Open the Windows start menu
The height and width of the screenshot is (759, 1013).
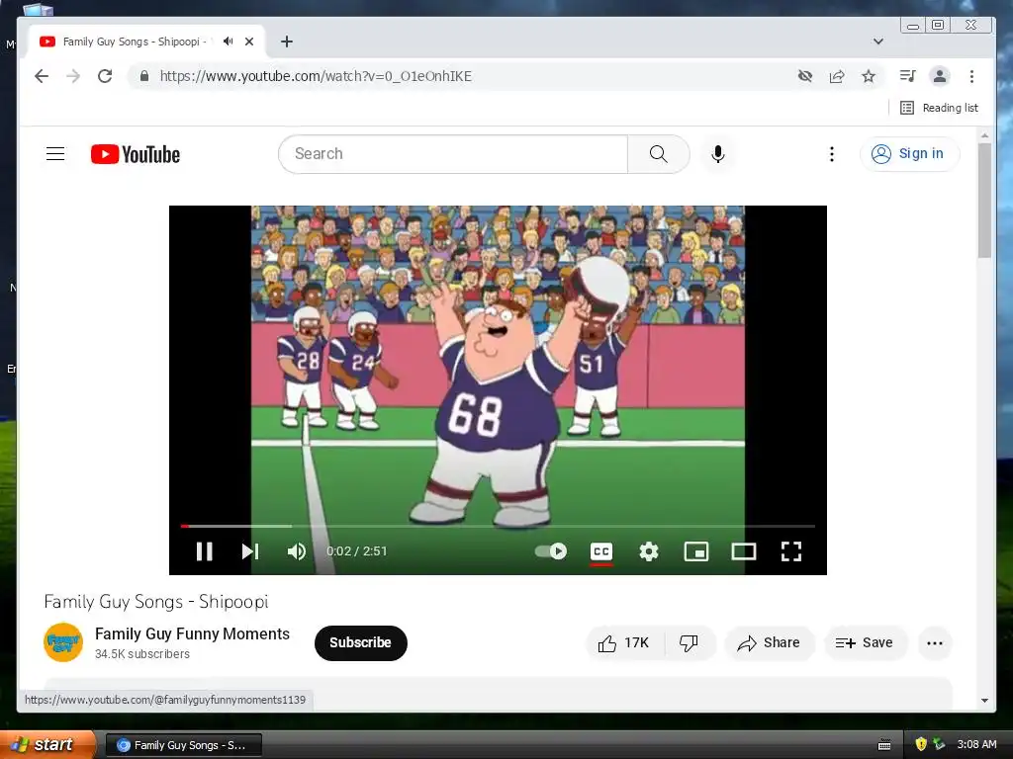[46, 745]
